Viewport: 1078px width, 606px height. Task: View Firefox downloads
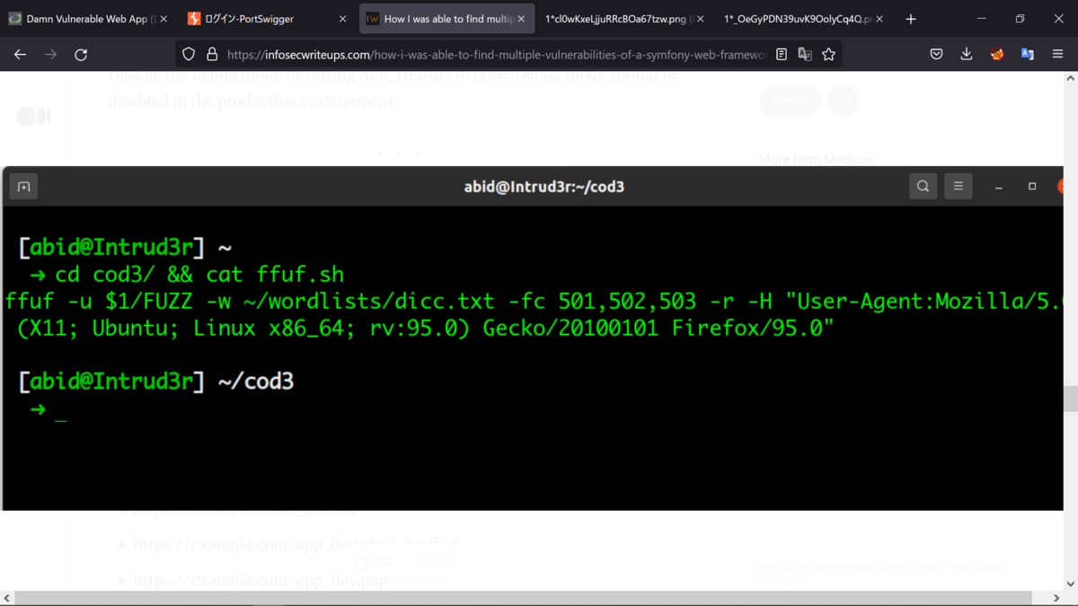click(x=966, y=54)
